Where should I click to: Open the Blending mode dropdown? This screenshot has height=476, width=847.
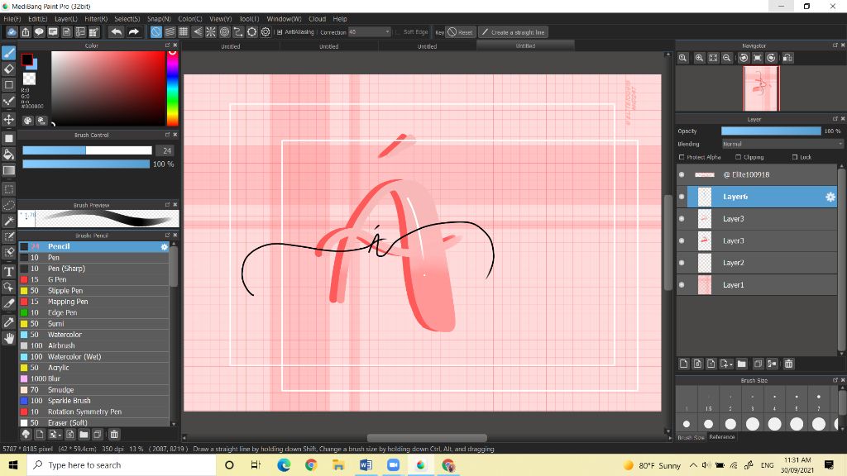782,144
